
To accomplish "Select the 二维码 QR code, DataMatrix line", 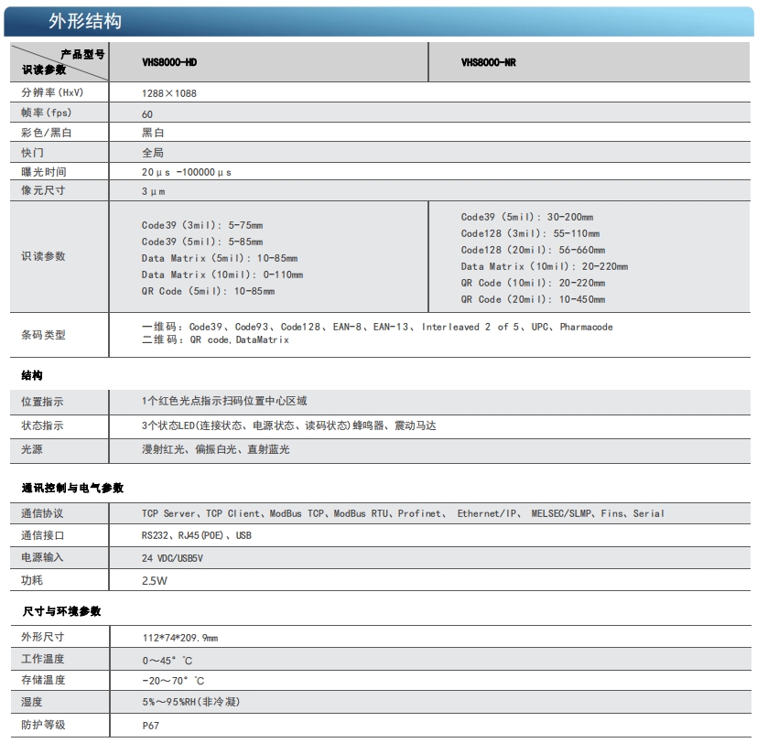I will 215,339.
